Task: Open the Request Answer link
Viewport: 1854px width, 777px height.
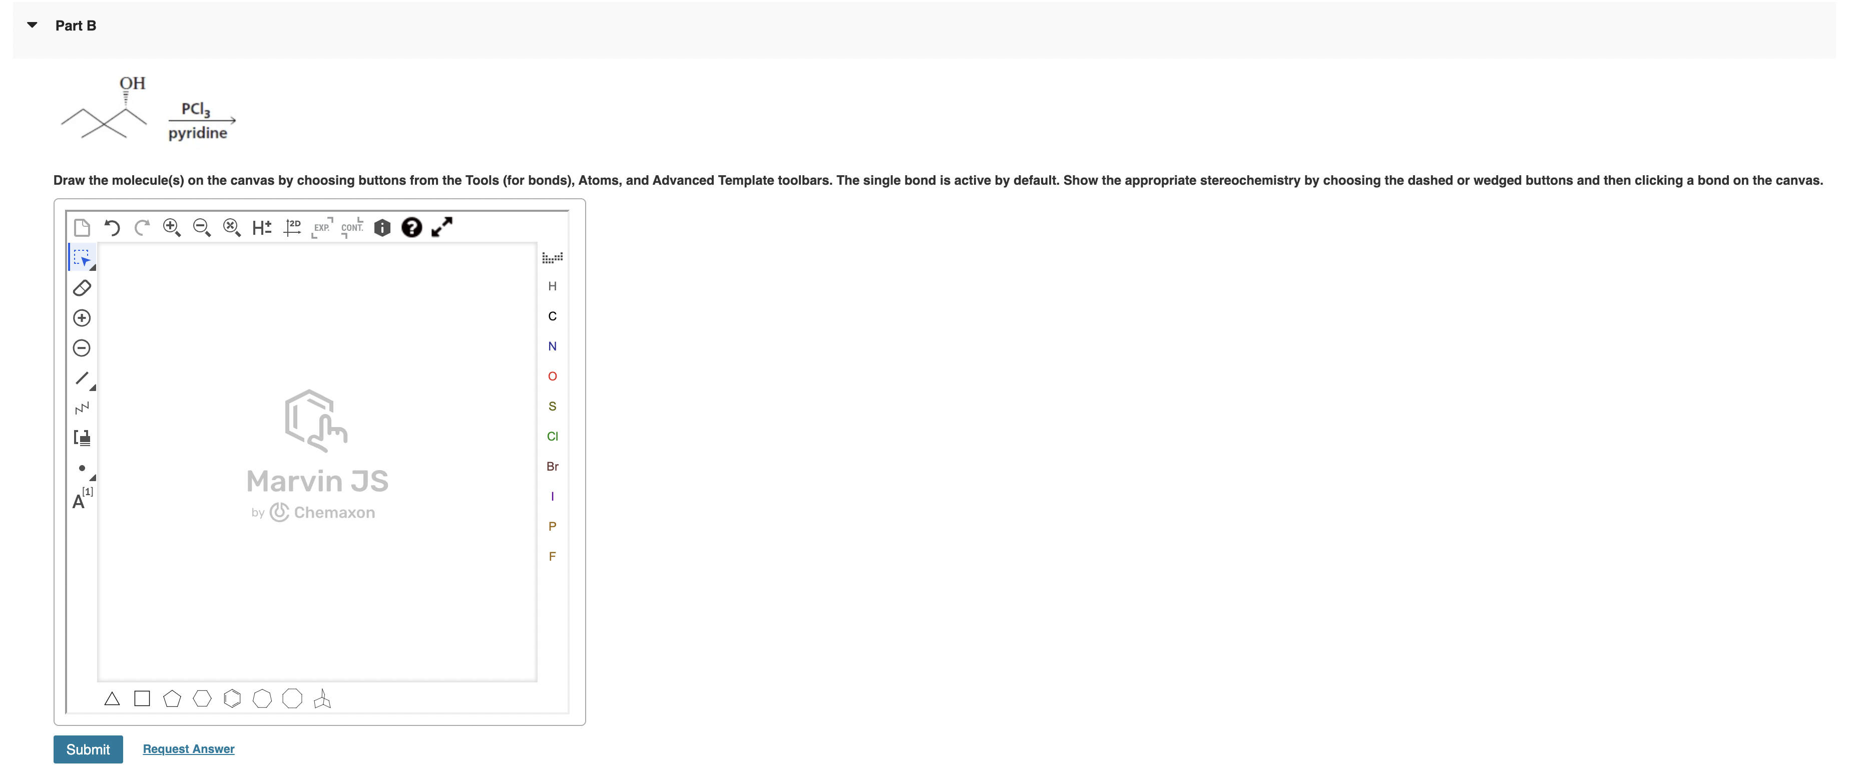Action: tap(189, 749)
